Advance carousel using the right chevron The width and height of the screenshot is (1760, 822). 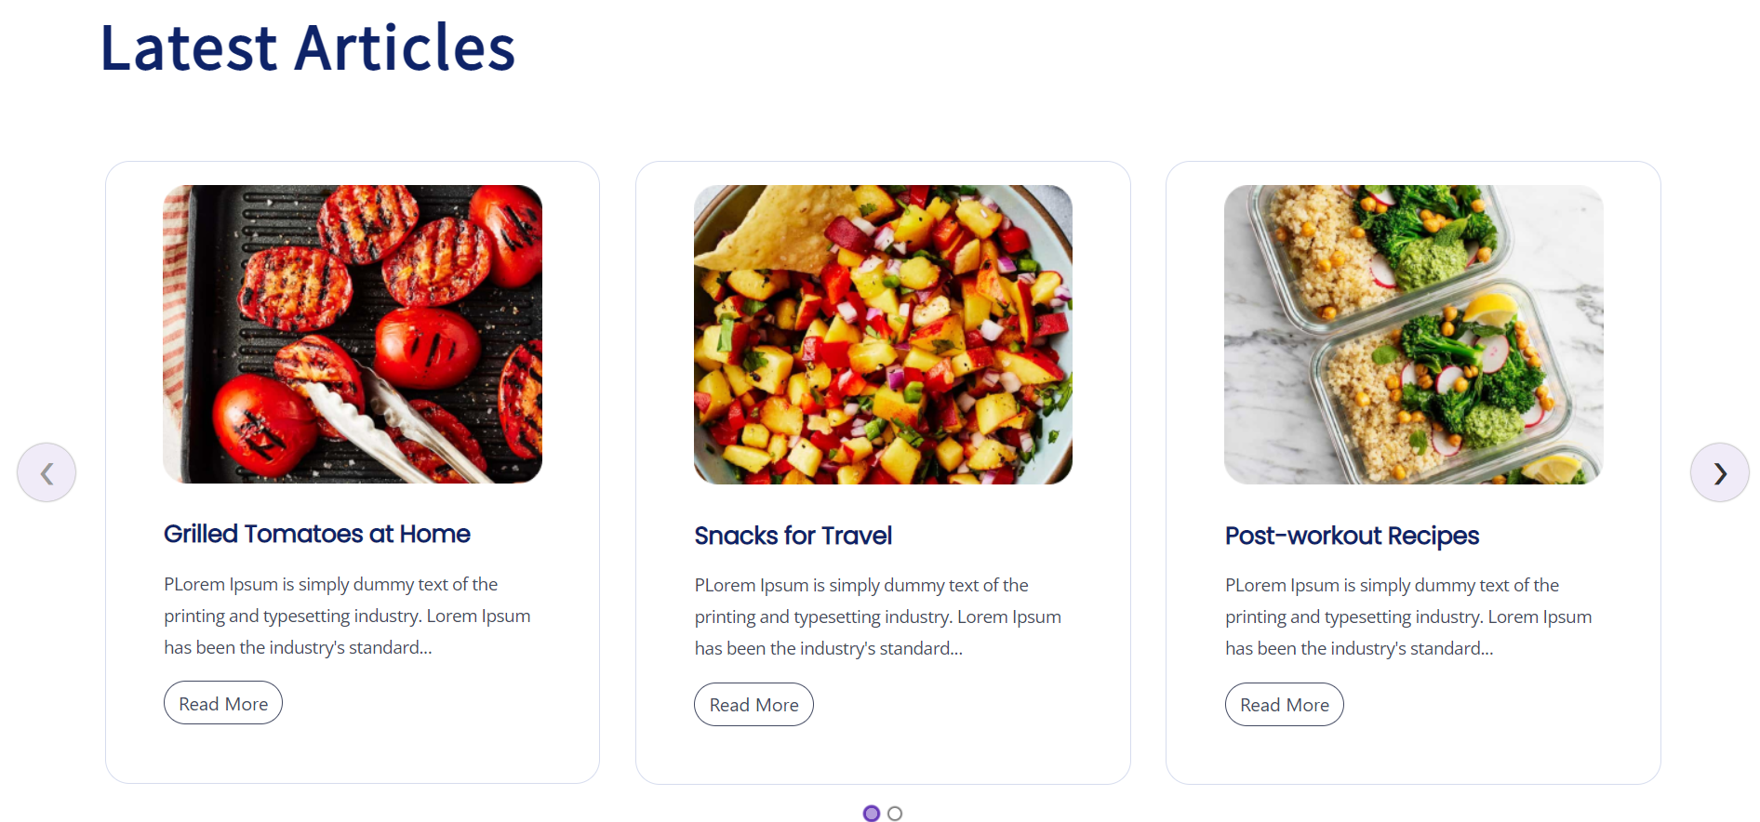[x=1720, y=472]
